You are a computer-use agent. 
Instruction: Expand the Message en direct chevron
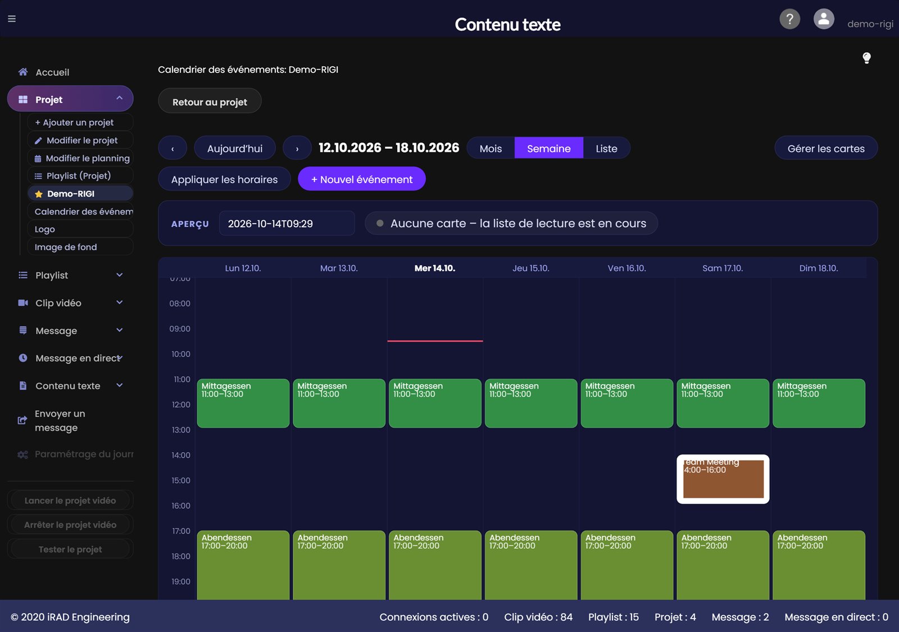[x=120, y=357]
